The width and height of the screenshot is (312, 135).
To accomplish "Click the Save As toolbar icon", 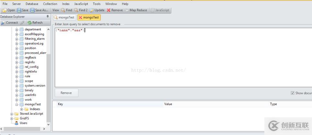I will click(32, 10).
